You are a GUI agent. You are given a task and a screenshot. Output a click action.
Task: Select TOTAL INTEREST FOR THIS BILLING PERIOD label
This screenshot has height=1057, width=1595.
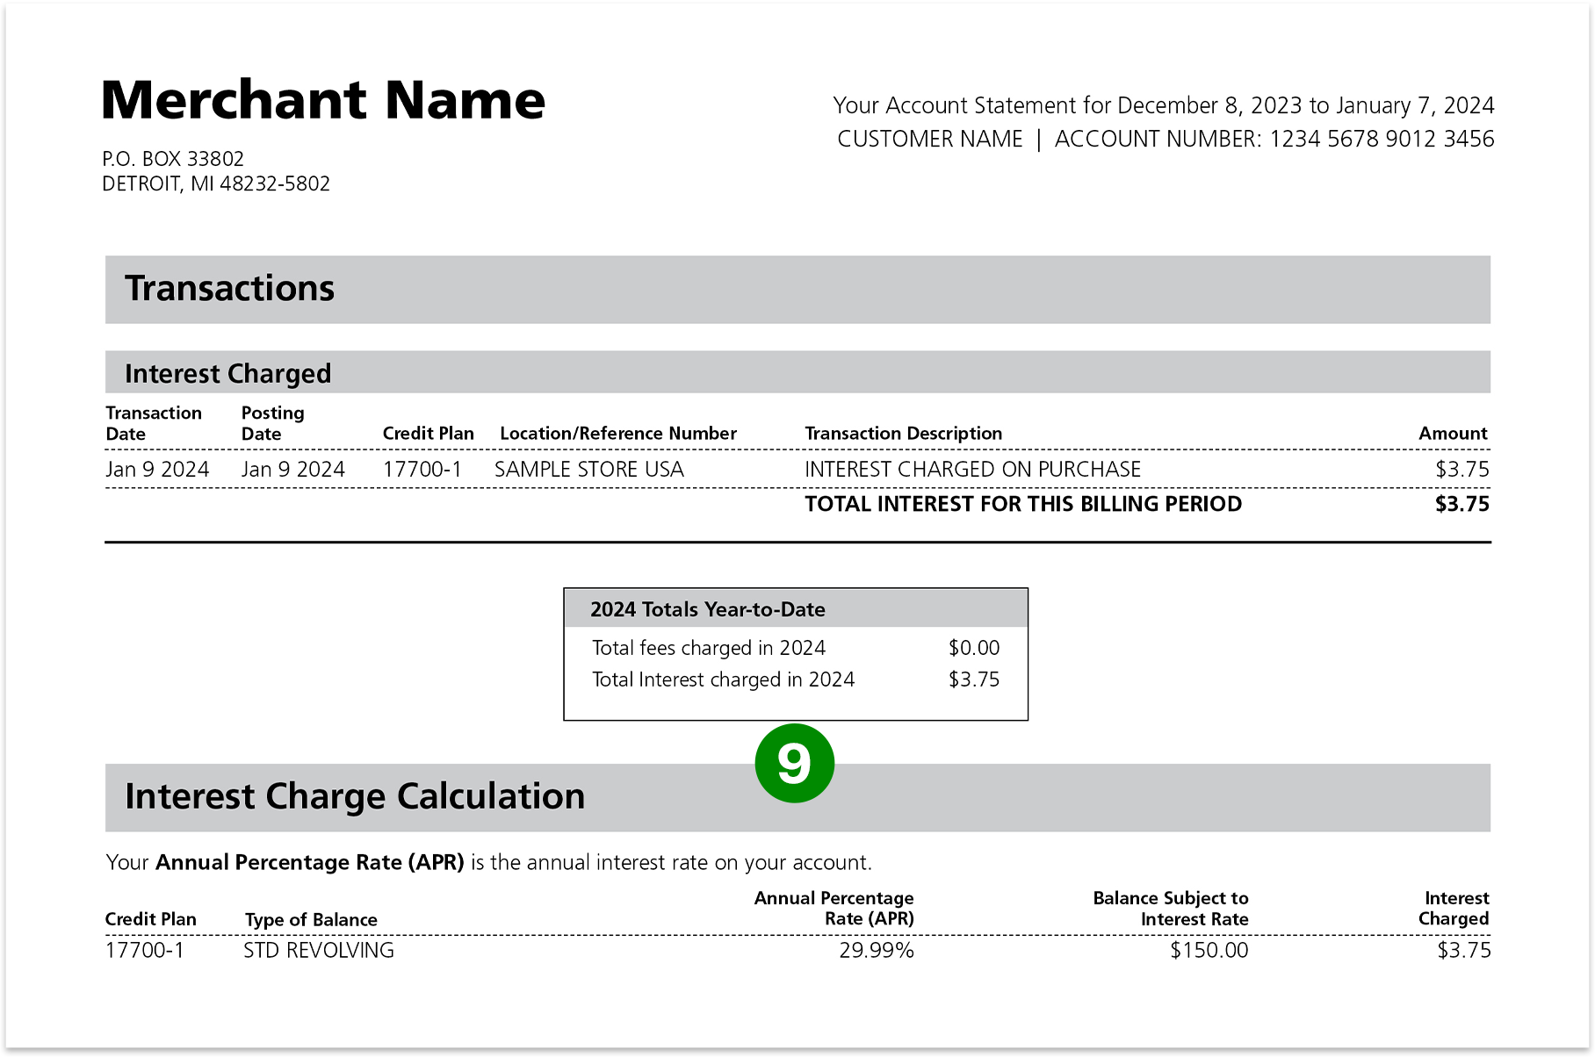click(1023, 504)
